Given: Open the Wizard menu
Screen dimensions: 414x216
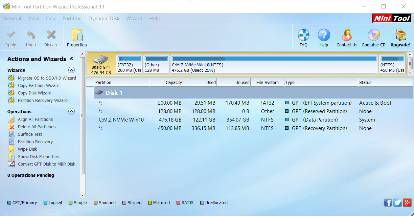Looking at the screenshot, I should coord(134,19).
